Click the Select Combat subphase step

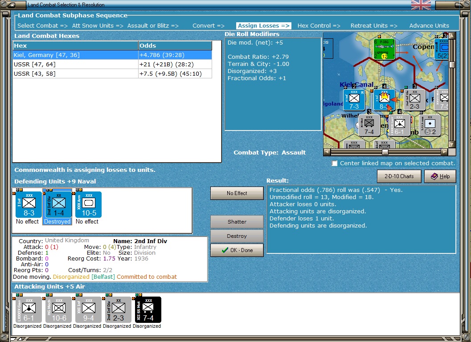point(42,25)
